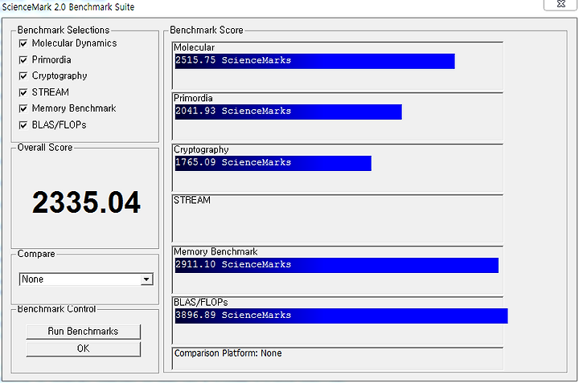This screenshot has width=579, height=383.
Task: Click the Comparison Platform: None text
Action: [x=228, y=353]
